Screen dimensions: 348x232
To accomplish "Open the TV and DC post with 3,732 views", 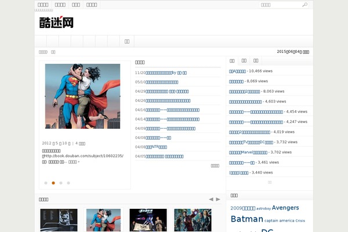I will (251, 142).
